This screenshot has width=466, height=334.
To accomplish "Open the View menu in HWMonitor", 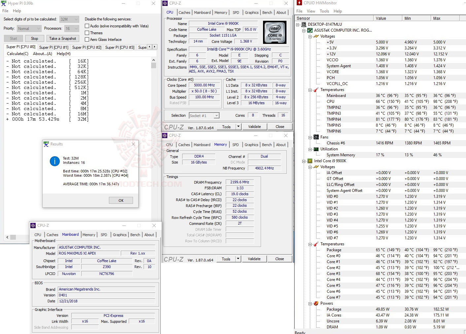I will click(x=311, y=11).
